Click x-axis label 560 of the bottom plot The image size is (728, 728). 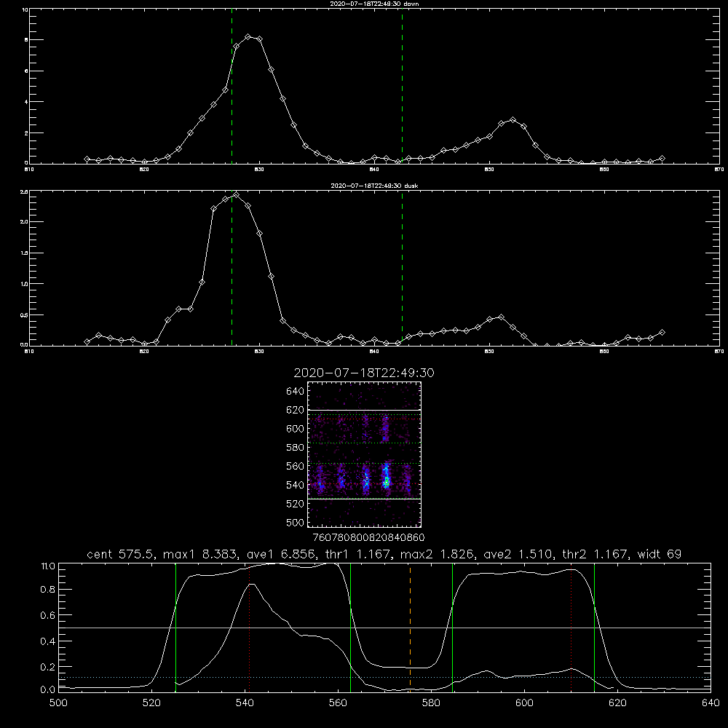point(338,703)
